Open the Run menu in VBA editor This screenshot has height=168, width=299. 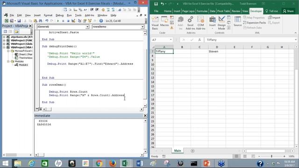pos(69,15)
